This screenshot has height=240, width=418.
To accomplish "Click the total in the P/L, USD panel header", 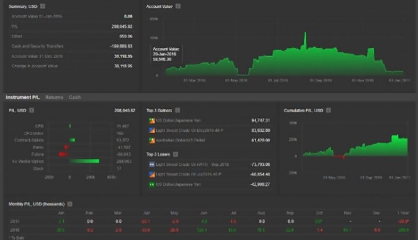I will (x=125, y=110).
